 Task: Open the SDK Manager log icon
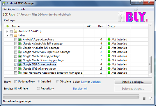[150, 98]
